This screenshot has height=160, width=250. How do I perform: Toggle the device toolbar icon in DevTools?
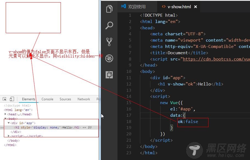click(x=12, y=99)
